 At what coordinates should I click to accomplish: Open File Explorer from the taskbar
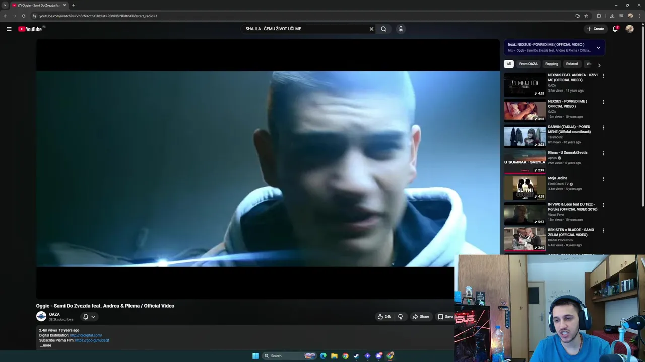(334, 356)
